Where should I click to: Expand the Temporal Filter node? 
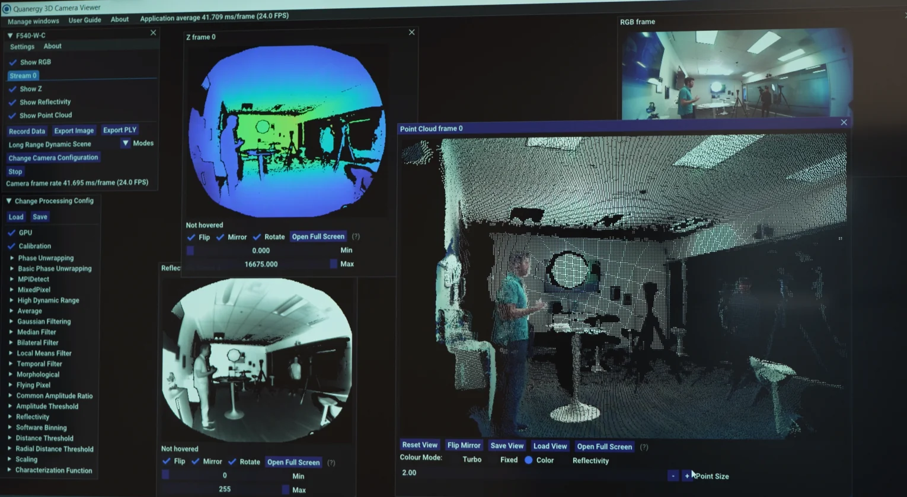[11, 364]
